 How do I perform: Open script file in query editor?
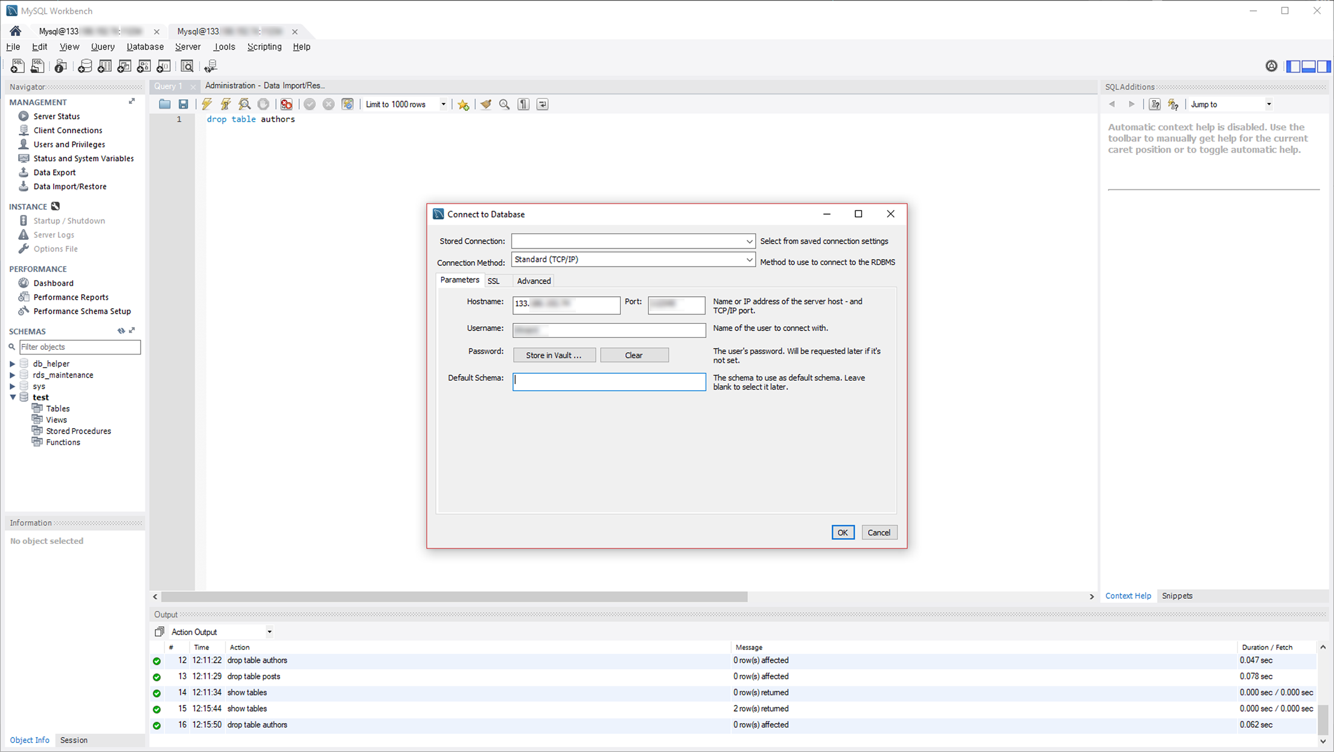pos(164,104)
